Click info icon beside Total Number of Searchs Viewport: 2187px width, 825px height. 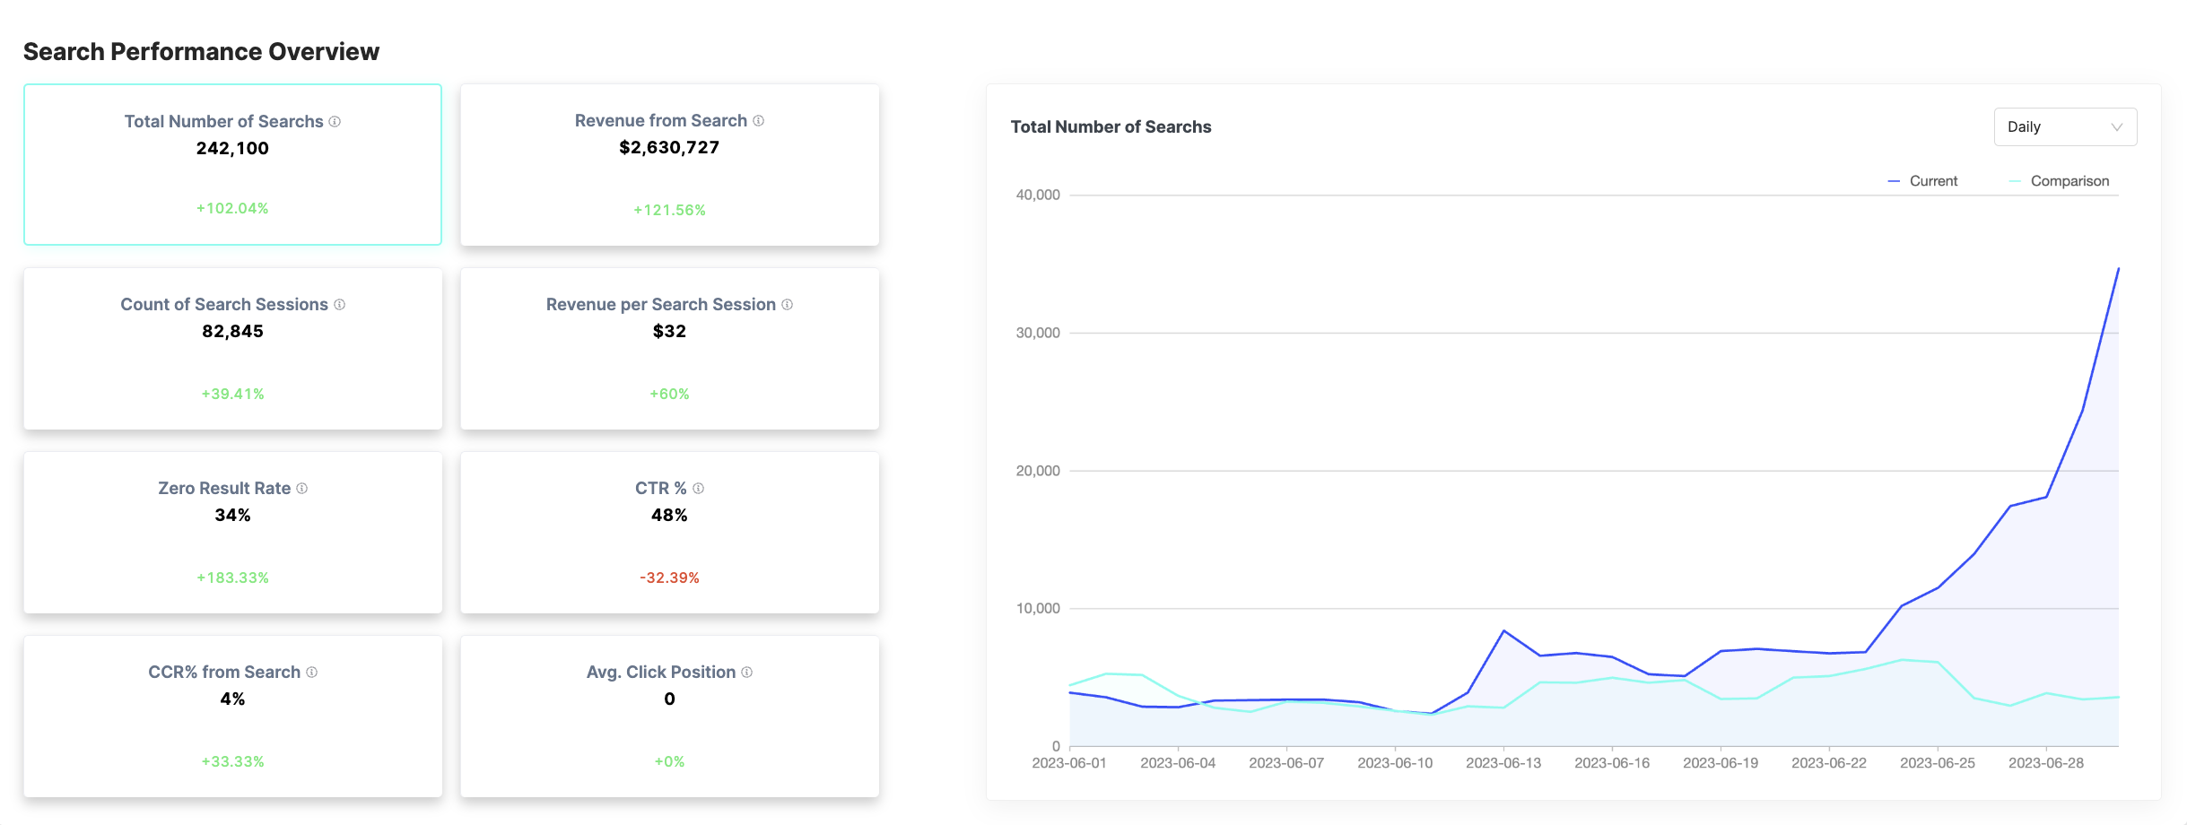click(335, 122)
